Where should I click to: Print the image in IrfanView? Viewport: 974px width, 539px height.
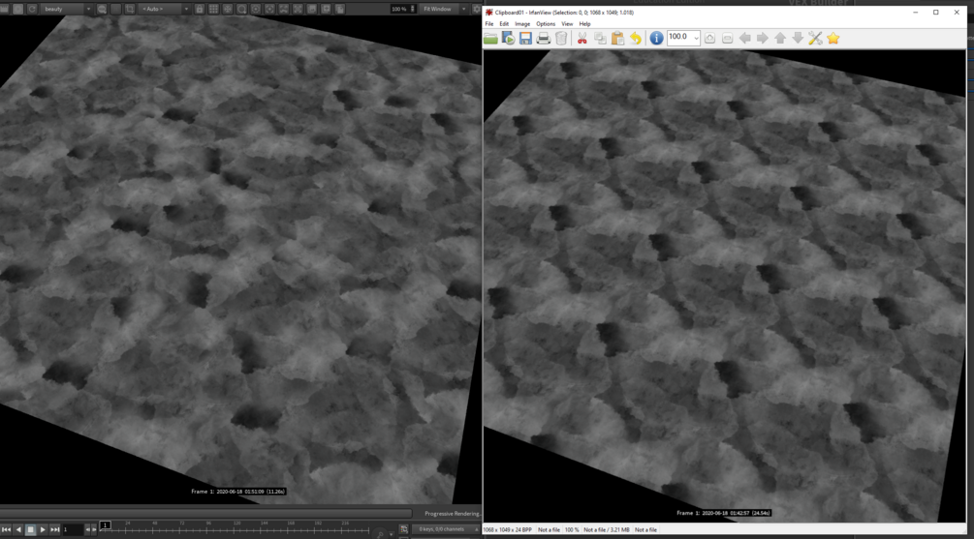(x=544, y=39)
